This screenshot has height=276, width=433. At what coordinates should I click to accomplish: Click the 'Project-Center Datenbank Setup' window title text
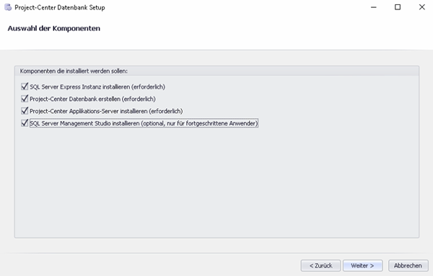click(60, 7)
